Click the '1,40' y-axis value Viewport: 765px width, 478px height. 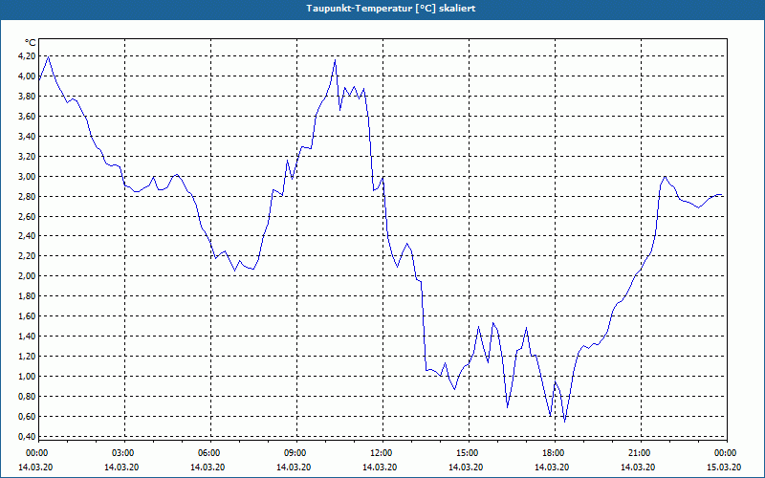click(x=27, y=337)
